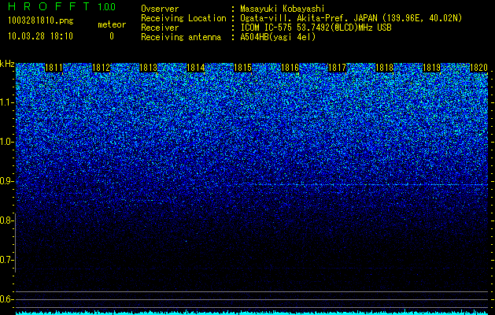Click the 1819 time marker
The width and height of the screenshot is (495, 315).
point(431,68)
